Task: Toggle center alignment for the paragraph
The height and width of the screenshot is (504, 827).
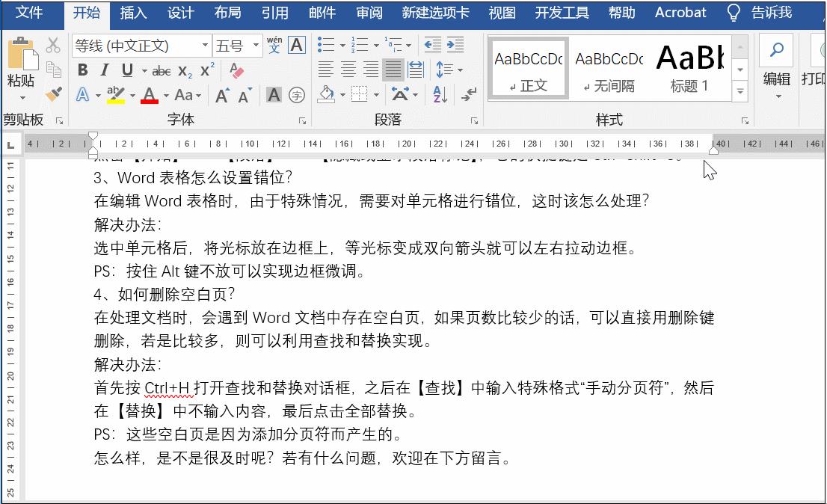Action: [x=348, y=70]
